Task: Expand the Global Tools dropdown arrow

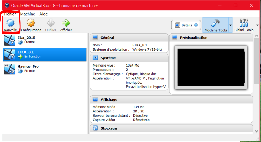Action: [257, 25]
